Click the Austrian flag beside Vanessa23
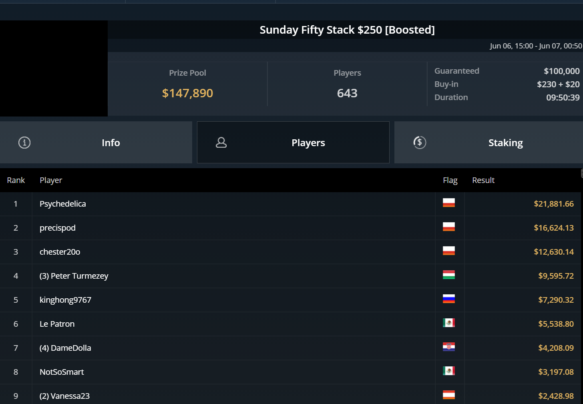This screenshot has height=404, width=583. (x=448, y=395)
